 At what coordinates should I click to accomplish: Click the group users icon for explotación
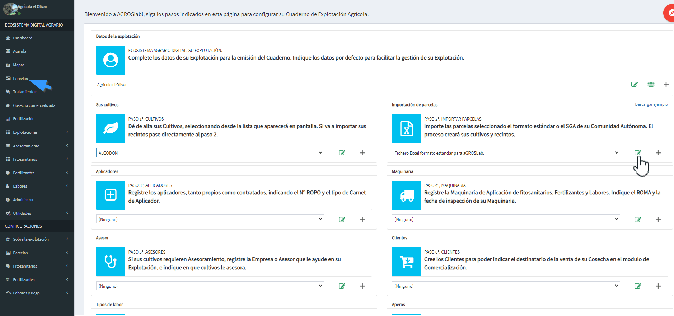[x=651, y=84]
